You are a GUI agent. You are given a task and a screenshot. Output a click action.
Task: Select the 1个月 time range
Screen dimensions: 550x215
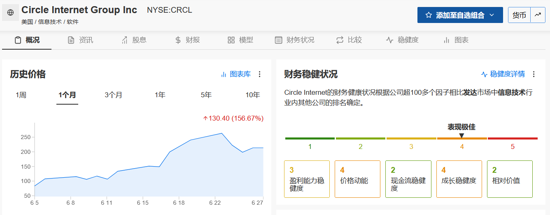[67, 95]
